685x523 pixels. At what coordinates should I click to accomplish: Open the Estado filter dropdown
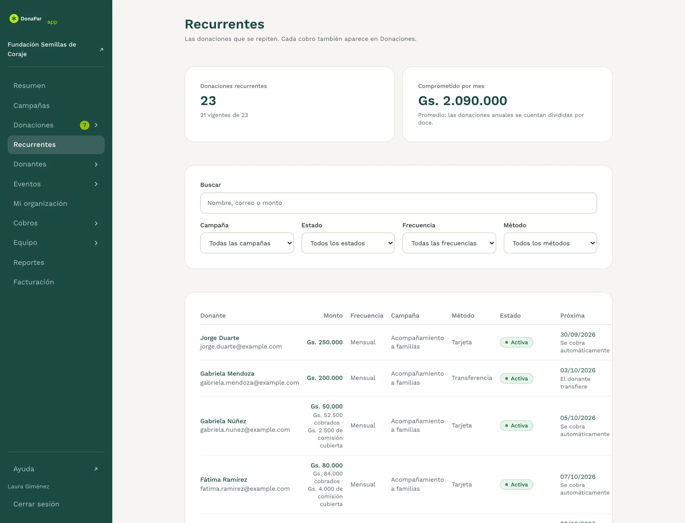coord(348,243)
